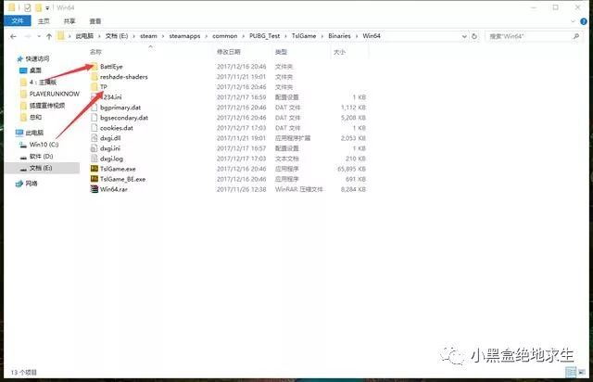This screenshot has height=382, width=593.
Task: Select the cookies.dat file icon
Action: (95, 128)
